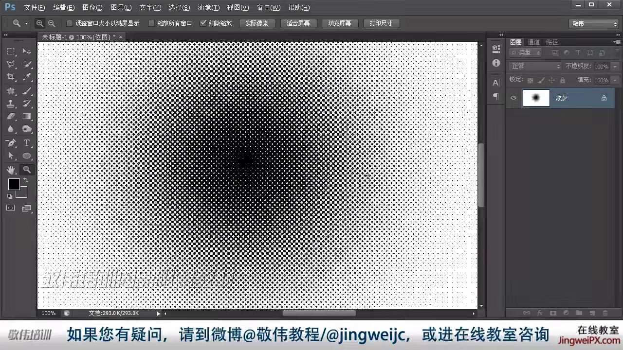The width and height of the screenshot is (623, 350).
Task: Select the Ellipse shape tool
Action: coord(27,156)
